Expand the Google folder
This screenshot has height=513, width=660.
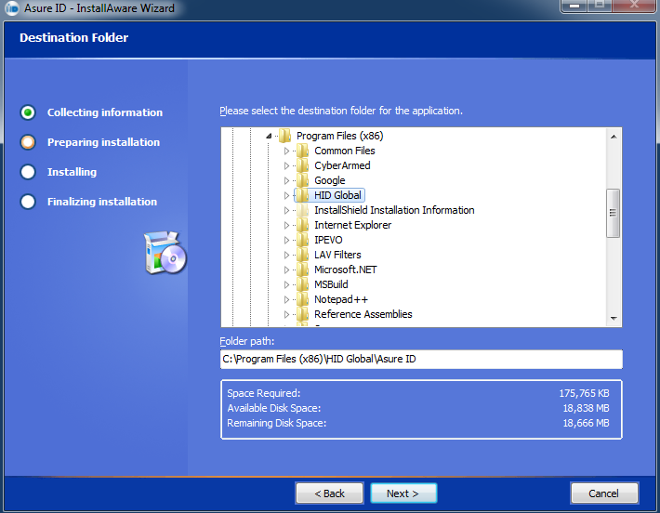click(286, 180)
